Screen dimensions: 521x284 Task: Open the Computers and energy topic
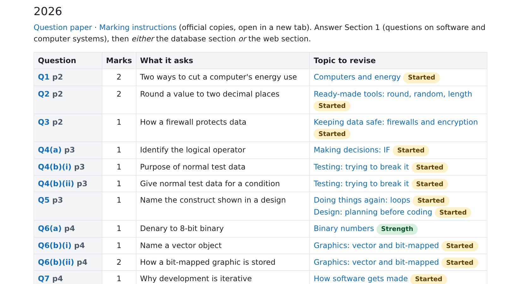[x=357, y=77]
